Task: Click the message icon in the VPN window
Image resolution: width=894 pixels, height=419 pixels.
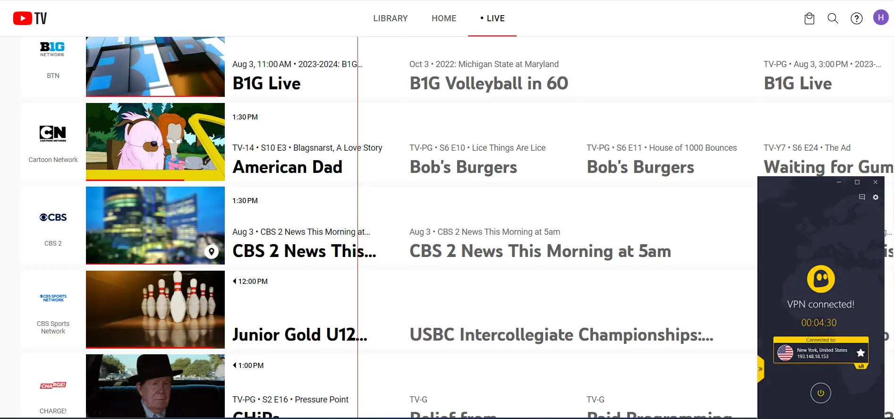Action: (862, 197)
